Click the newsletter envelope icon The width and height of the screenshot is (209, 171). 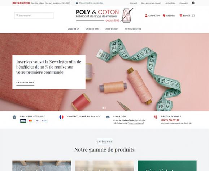[77, 3]
